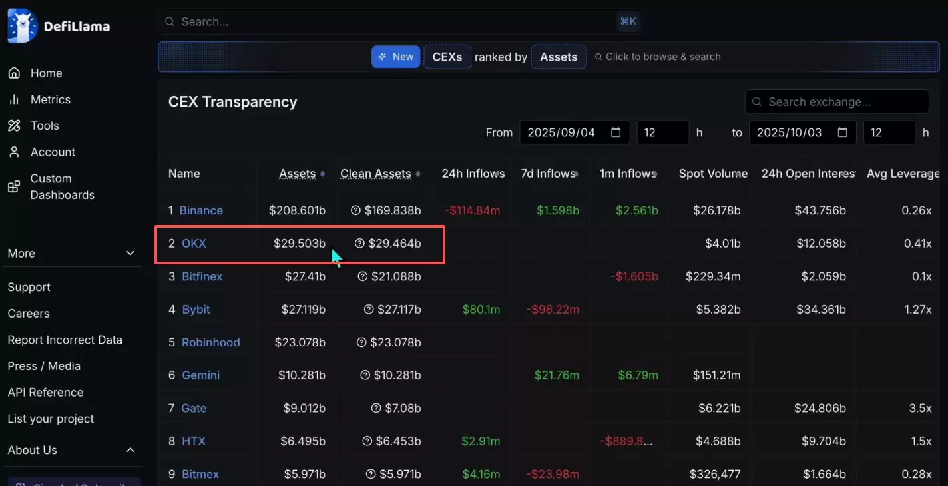
Task: Sort by Clean Assets column
Action: 375,173
